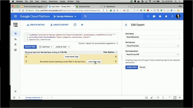Click the down arrow icon left of Load newer logs
193x108 pixels.
coord(26,57)
